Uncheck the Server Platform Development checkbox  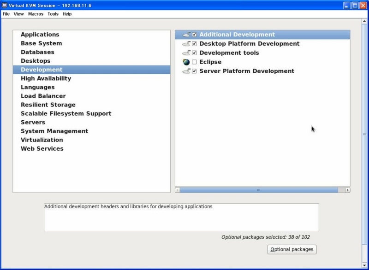[x=194, y=71]
